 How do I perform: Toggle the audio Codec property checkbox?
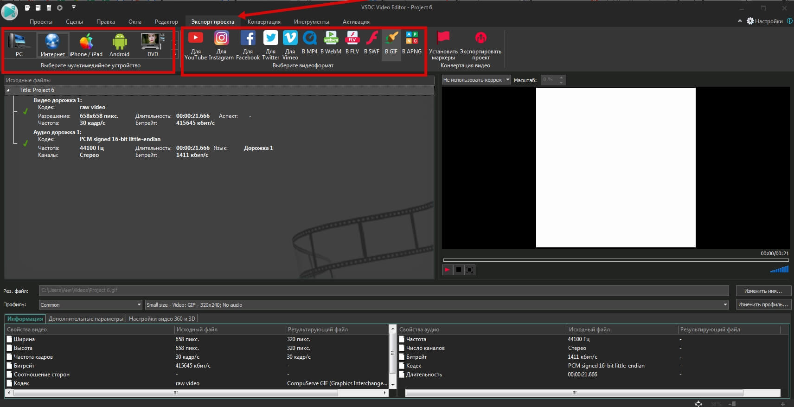tap(402, 366)
